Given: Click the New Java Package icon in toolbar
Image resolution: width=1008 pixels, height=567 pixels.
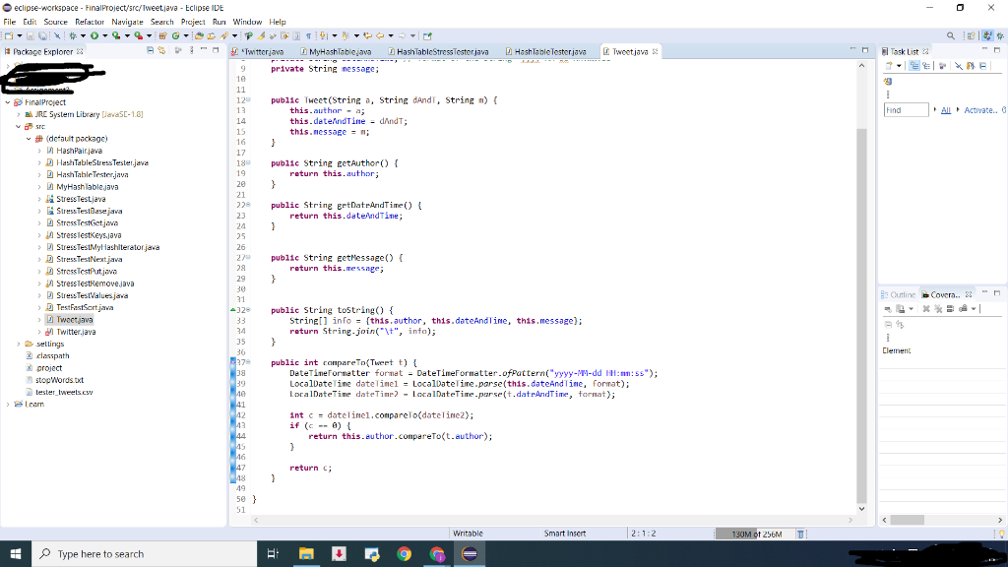Looking at the screenshot, I should point(162,36).
